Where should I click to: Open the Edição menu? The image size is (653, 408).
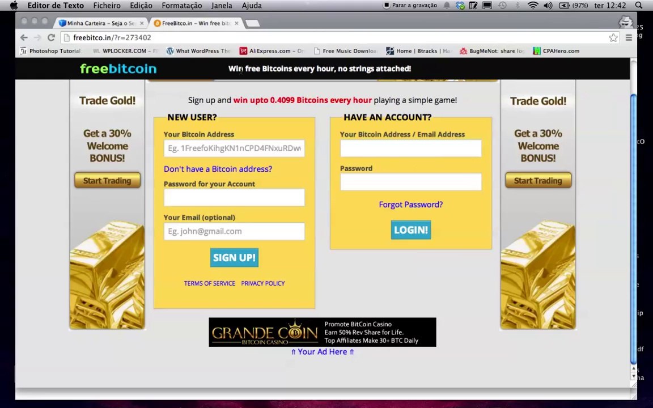(141, 6)
